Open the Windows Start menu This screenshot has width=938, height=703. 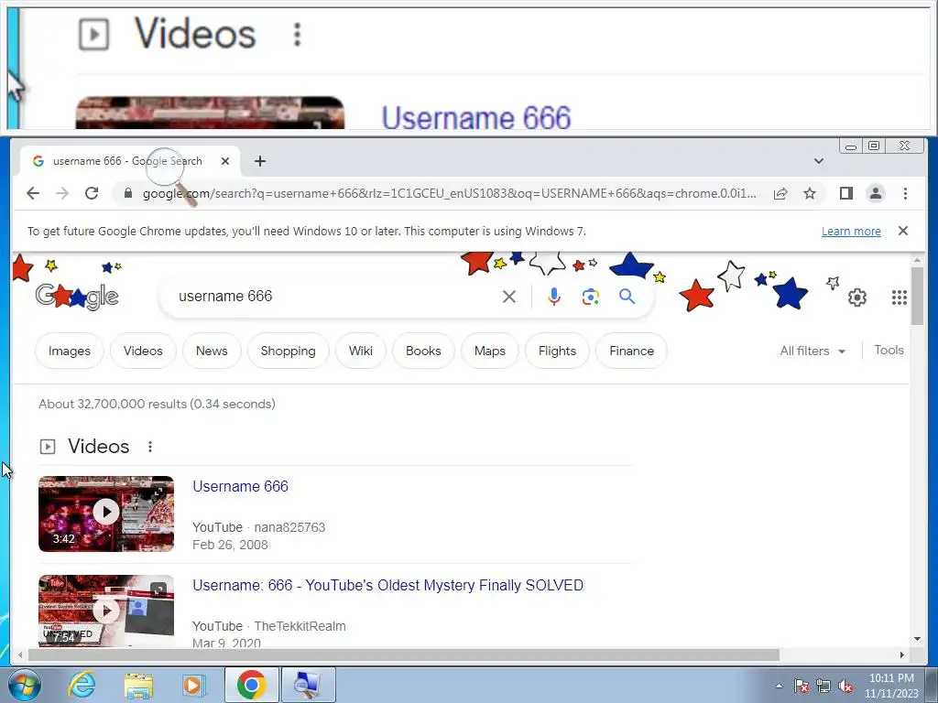point(25,685)
